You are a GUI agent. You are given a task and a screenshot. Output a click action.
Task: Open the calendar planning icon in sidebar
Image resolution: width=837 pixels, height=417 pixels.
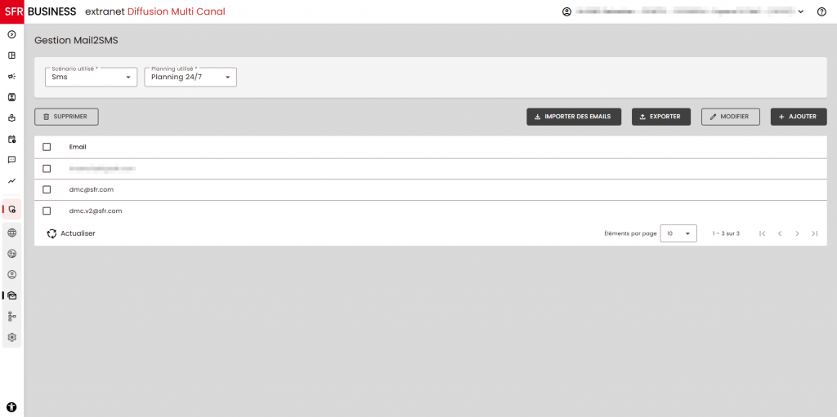[11, 139]
